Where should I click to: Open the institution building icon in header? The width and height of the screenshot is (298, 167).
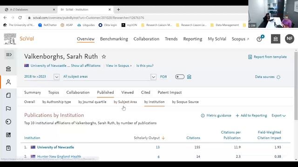tap(276, 39)
